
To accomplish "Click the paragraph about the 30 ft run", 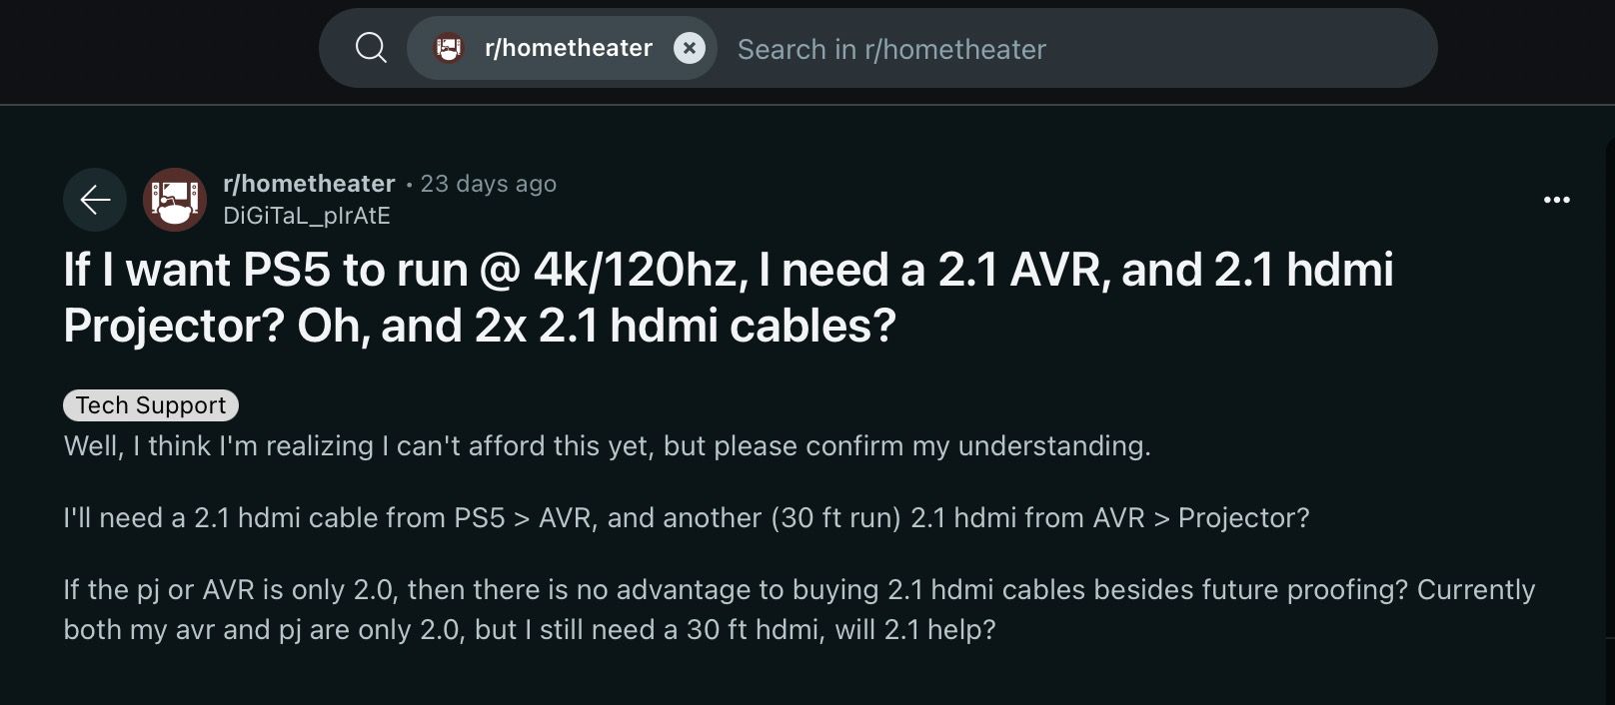I will coord(686,517).
